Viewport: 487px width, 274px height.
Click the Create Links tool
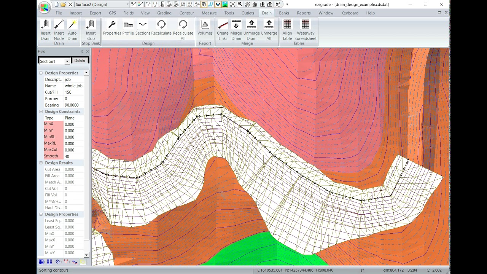click(x=223, y=30)
